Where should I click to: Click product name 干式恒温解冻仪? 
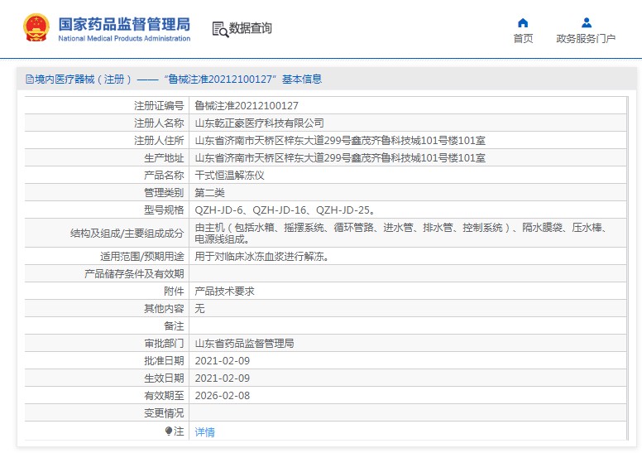pos(229,176)
